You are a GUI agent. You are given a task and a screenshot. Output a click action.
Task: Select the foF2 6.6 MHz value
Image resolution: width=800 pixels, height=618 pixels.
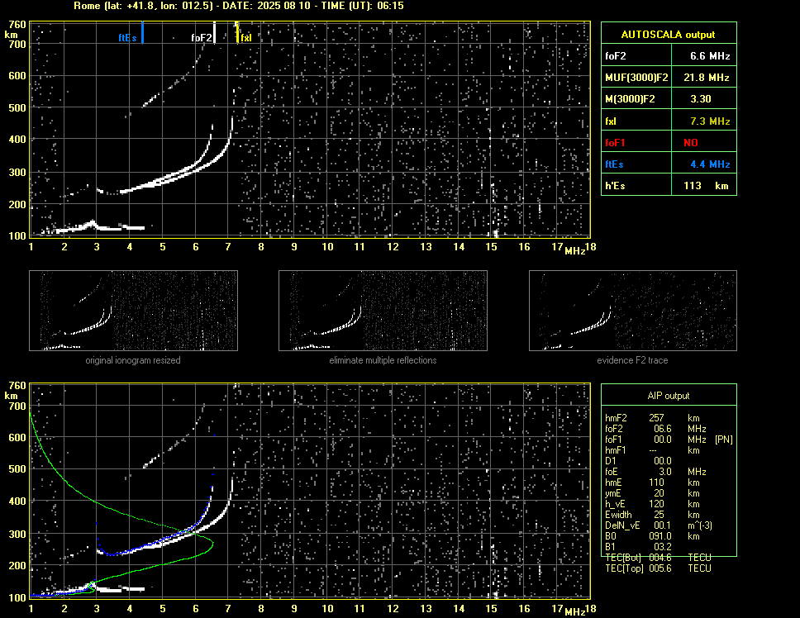click(x=710, y=56)
